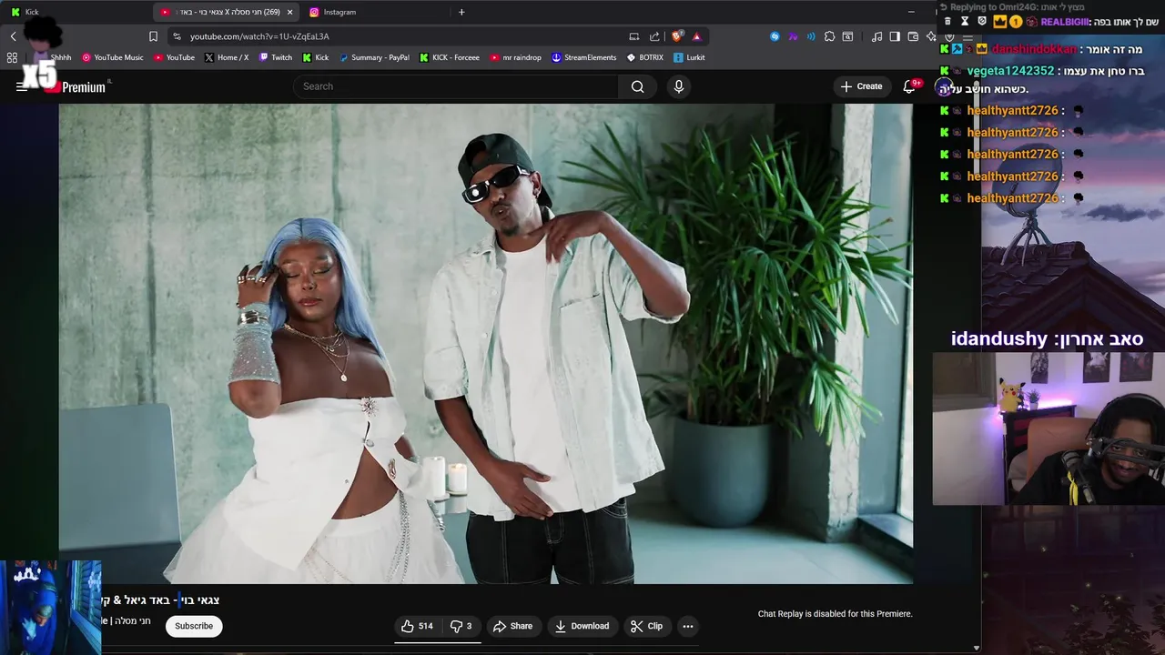
Task: Click the tab search window icon
Action: tap(847, 36)
